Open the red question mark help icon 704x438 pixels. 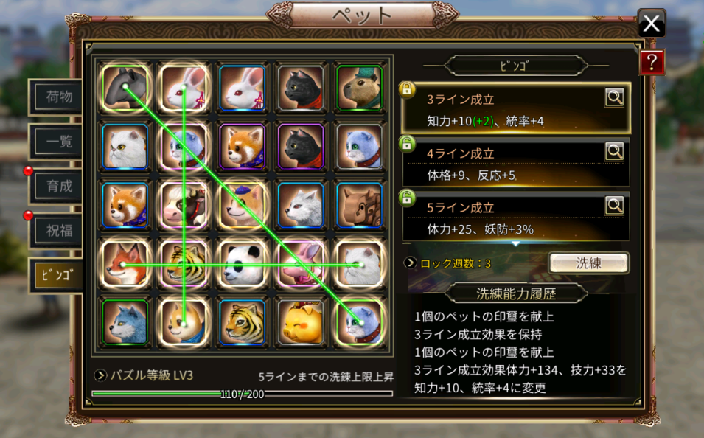pyautogui.click(x=652, y=62)
